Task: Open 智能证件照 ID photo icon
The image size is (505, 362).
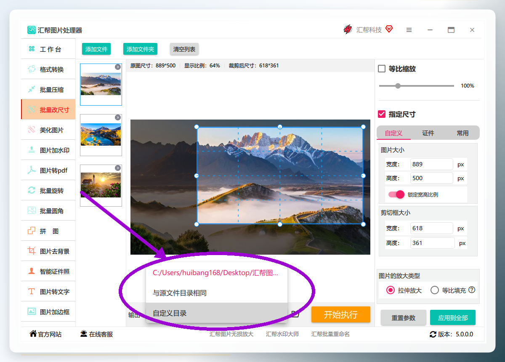Action: coord(32,271)
